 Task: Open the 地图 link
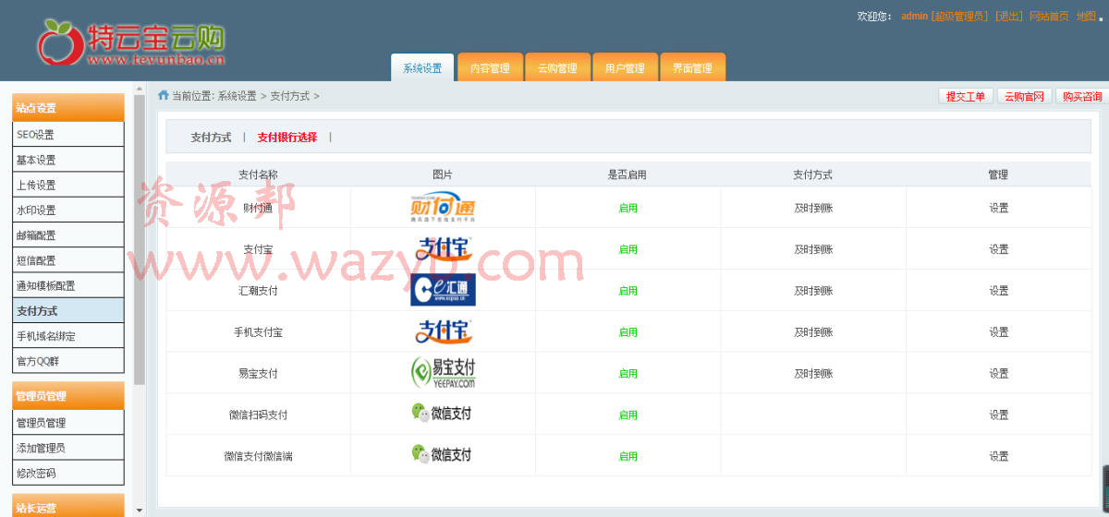[x=1085, y=17]
